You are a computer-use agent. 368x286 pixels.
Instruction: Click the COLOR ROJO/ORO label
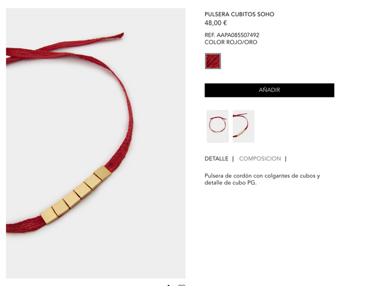click(x=231, y=42)
